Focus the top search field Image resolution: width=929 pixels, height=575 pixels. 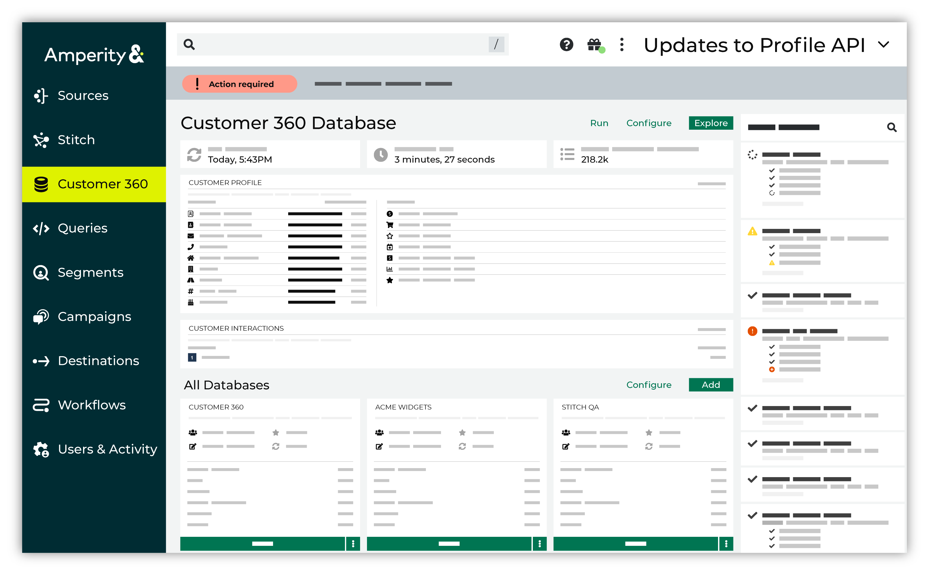pyautogui.click(x=342, y=45)
